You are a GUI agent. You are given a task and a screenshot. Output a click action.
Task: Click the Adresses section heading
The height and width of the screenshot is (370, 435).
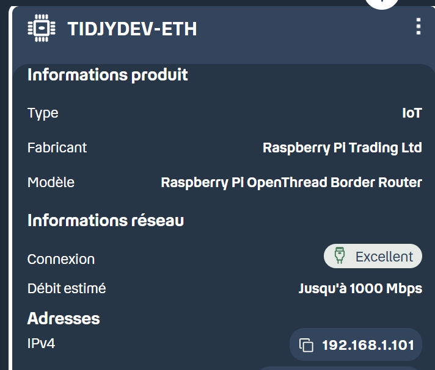click(64, 318)
